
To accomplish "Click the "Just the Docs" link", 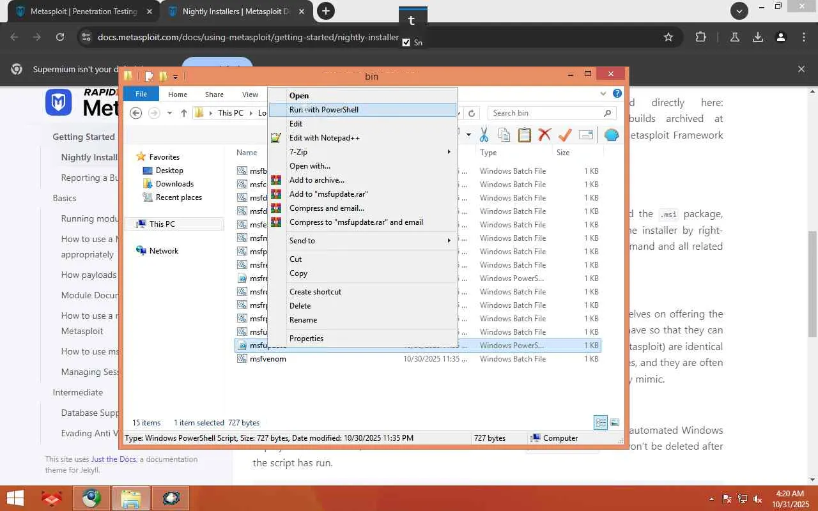I will pyautogui.click(x=114, y=459).
